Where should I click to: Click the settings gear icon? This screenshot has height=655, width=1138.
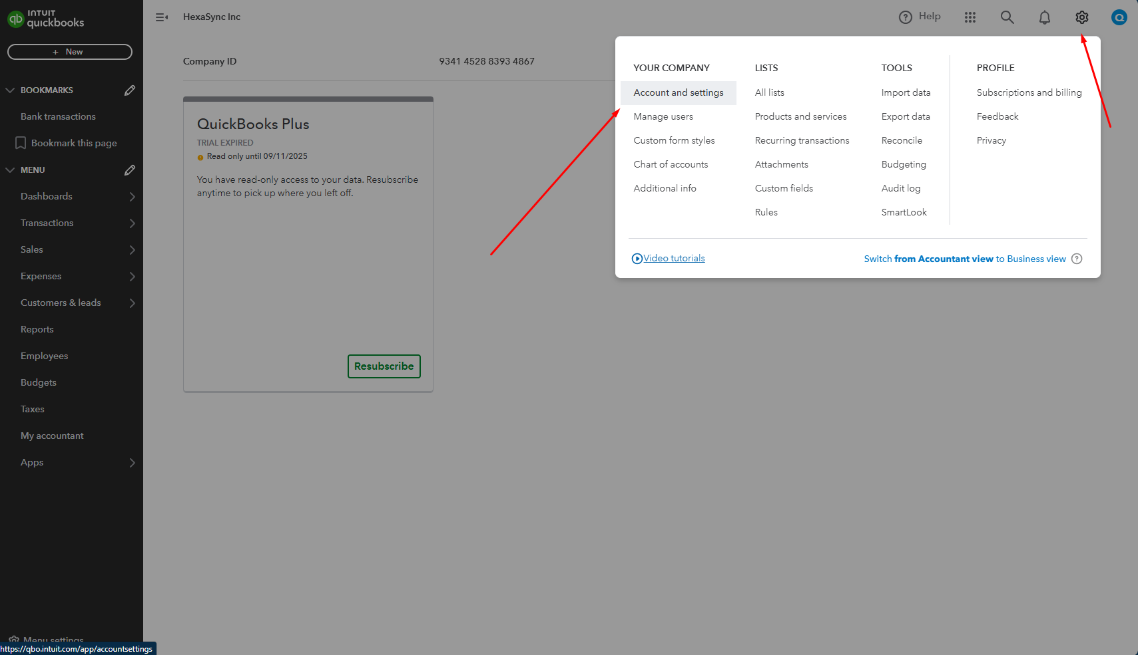(1082, 17)
